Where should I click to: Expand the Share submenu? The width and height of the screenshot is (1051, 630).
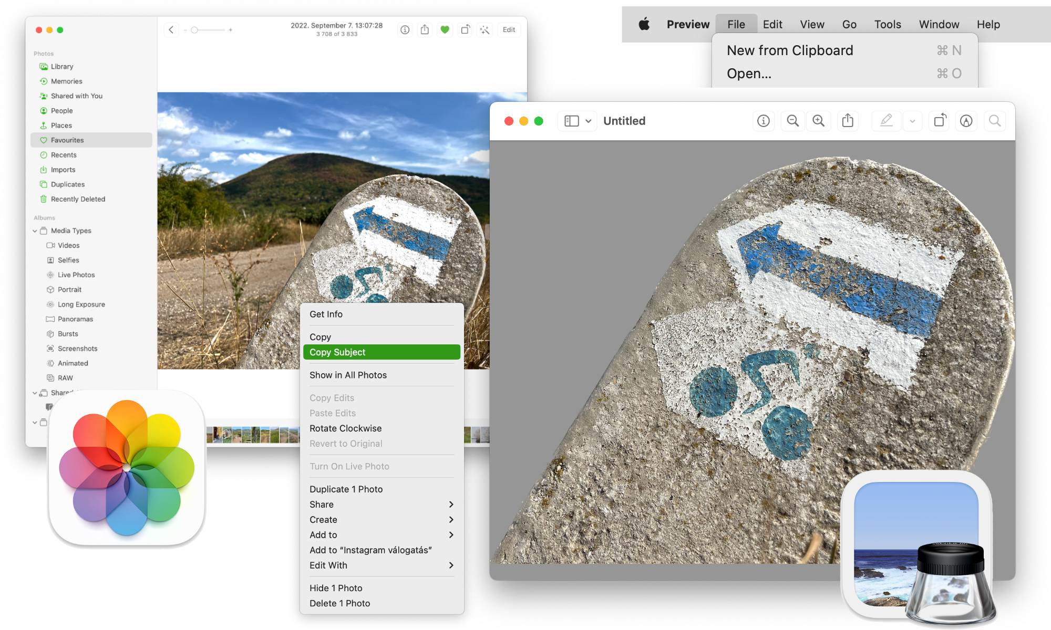point(382,504)
